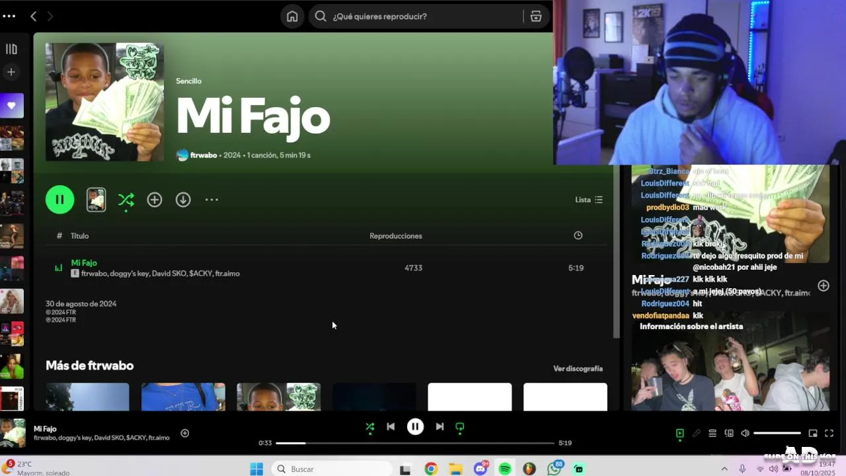Toggle smart shuffle on the album page
The image size is (846, 476).
point(126,200)
